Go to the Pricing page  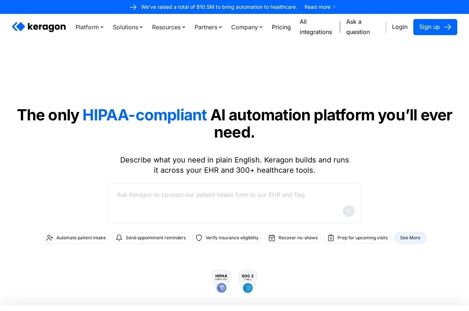[281, 27]
